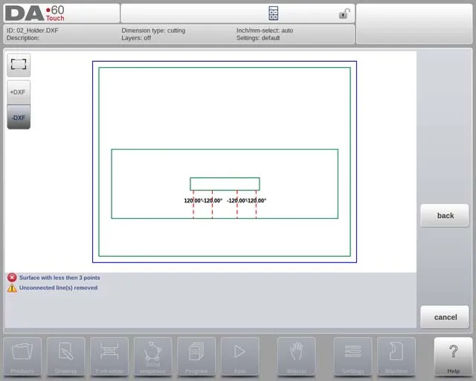Viewport: 476px width, 381px height.
Task: Open the Products folder icon
Action: [x=22, y=356]
